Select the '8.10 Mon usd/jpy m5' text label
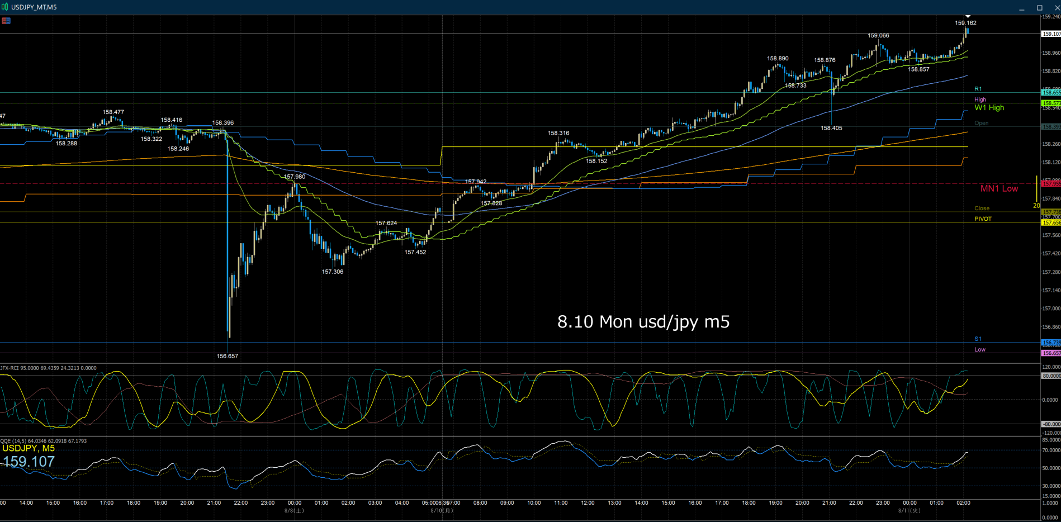 [x=643, y=321]
